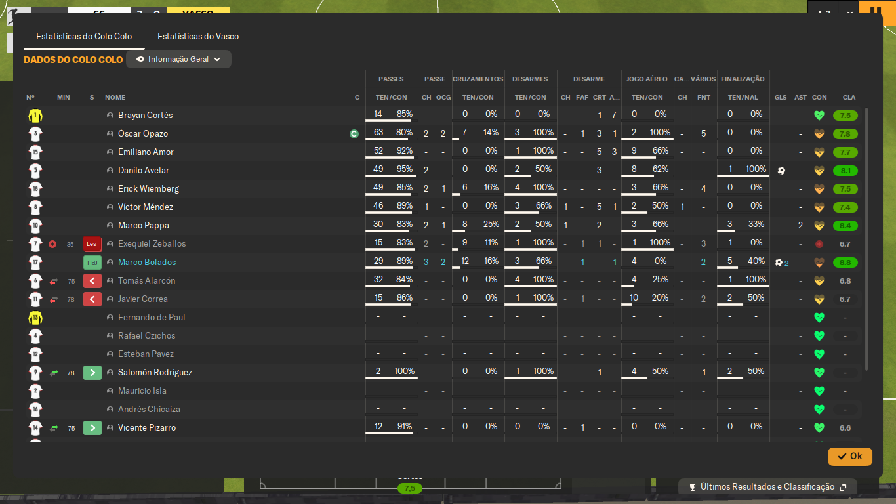Sort by the FAF column header
The image size is (896, 504).
tap(582, 98)
